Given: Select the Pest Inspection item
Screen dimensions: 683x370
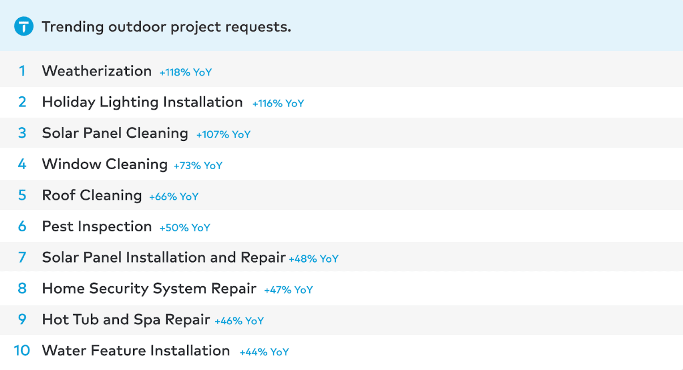Looking at the screenshot, I should (341, 226).
